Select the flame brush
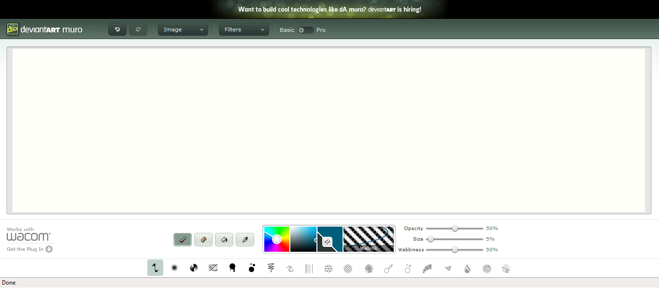The image size is (659, 288). 467,269
